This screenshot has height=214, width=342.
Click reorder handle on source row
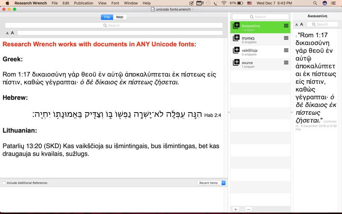286,62
